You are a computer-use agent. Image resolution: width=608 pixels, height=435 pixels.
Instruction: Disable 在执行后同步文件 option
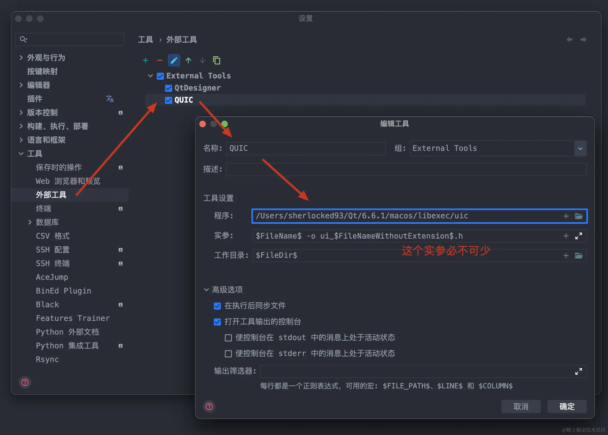pyautogui.click(x=217, y=306)
